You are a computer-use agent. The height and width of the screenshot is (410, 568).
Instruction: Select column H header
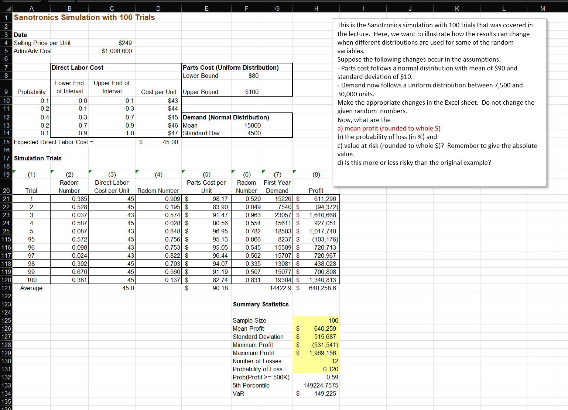(x=316, y=8)
